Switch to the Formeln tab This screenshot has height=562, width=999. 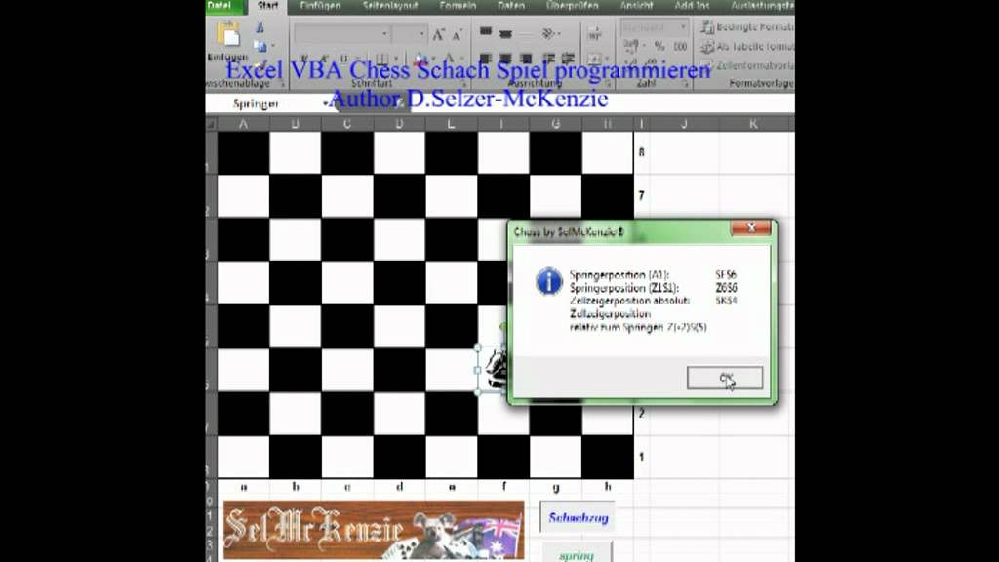pos(459,6)
